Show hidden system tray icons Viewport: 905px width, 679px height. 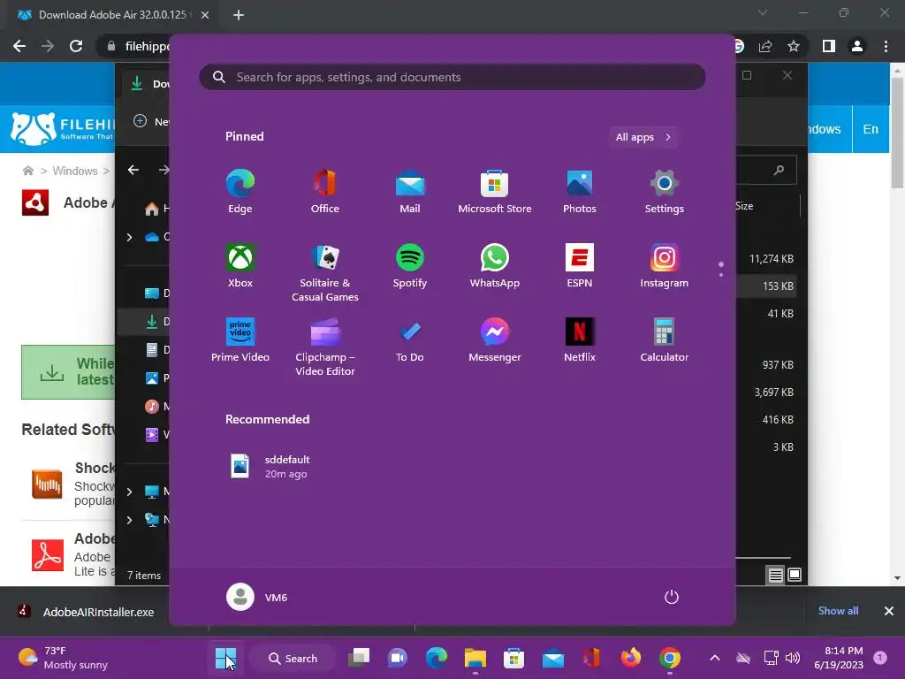[714, 658]
